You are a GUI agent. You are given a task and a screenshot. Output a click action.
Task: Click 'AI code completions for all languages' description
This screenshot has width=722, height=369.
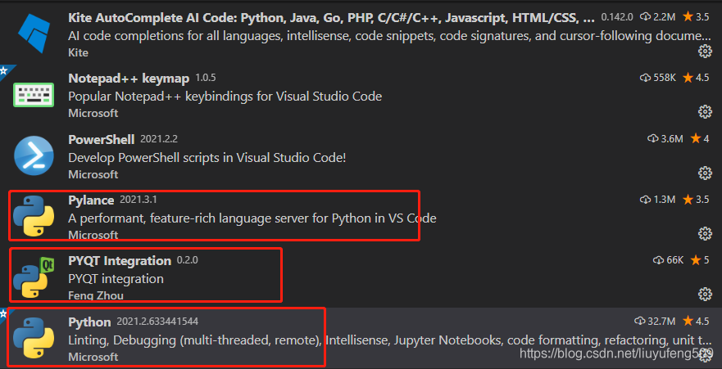pyautogui.click(x=389, y=36)
